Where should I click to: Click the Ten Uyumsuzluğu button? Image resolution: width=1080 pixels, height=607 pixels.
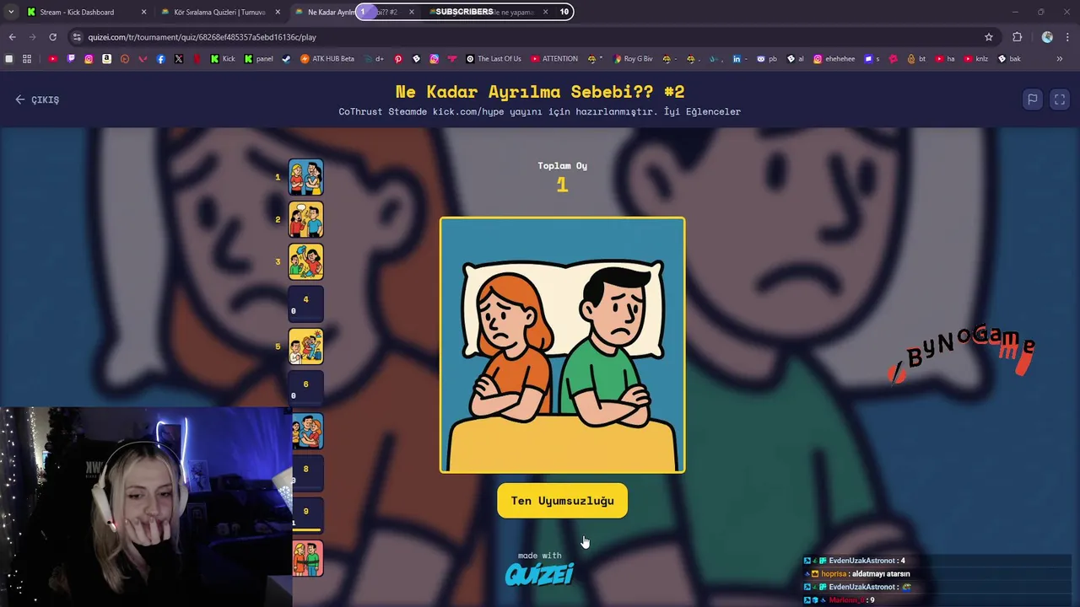tap(563, 501)
